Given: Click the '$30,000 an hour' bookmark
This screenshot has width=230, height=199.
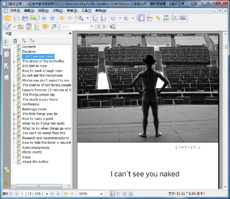Looking at the screenshot, I should point(34,66).
